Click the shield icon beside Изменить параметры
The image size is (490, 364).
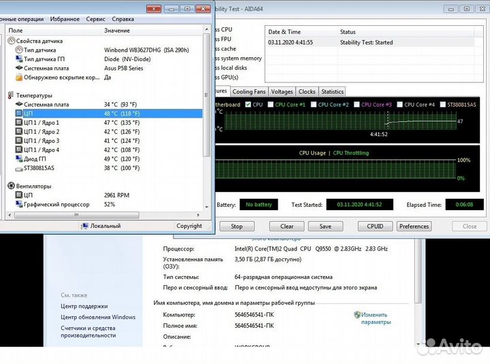coord(357,315)
